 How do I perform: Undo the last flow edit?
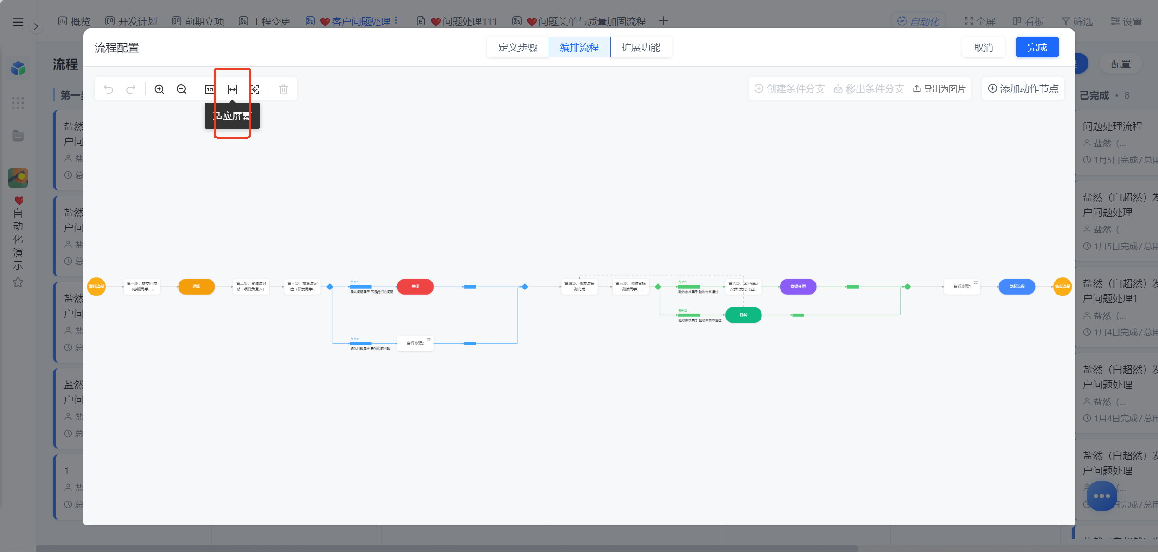109,89
